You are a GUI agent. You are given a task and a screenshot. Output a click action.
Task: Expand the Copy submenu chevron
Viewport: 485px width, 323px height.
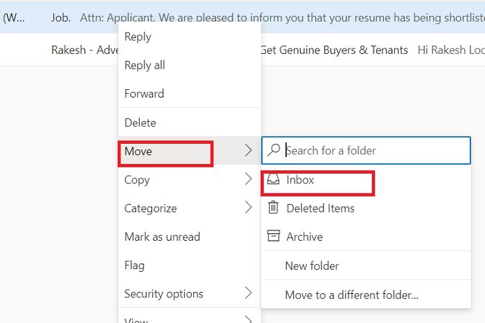248,180
